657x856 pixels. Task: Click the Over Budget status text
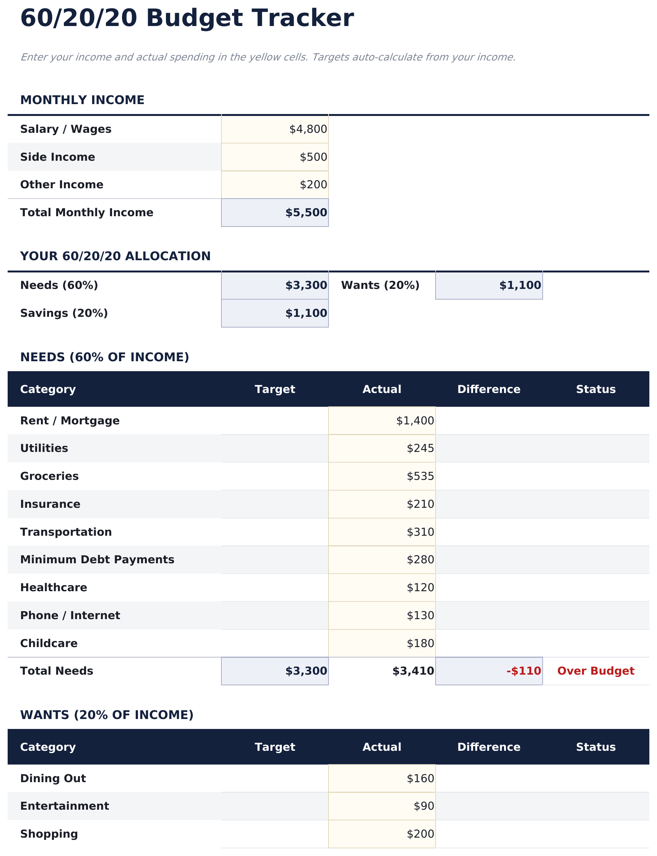pos(595,671)
